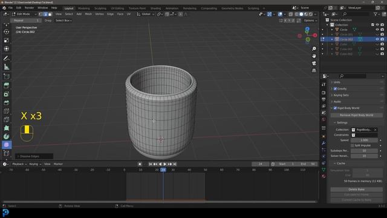The image size is (387, 218).
Task: Expand the Audio panel
Action: click(x=337, y=102)
